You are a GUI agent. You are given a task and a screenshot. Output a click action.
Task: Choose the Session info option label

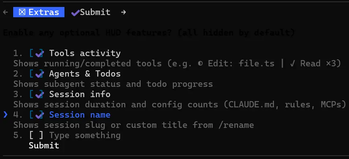click(x=79, y=95)
